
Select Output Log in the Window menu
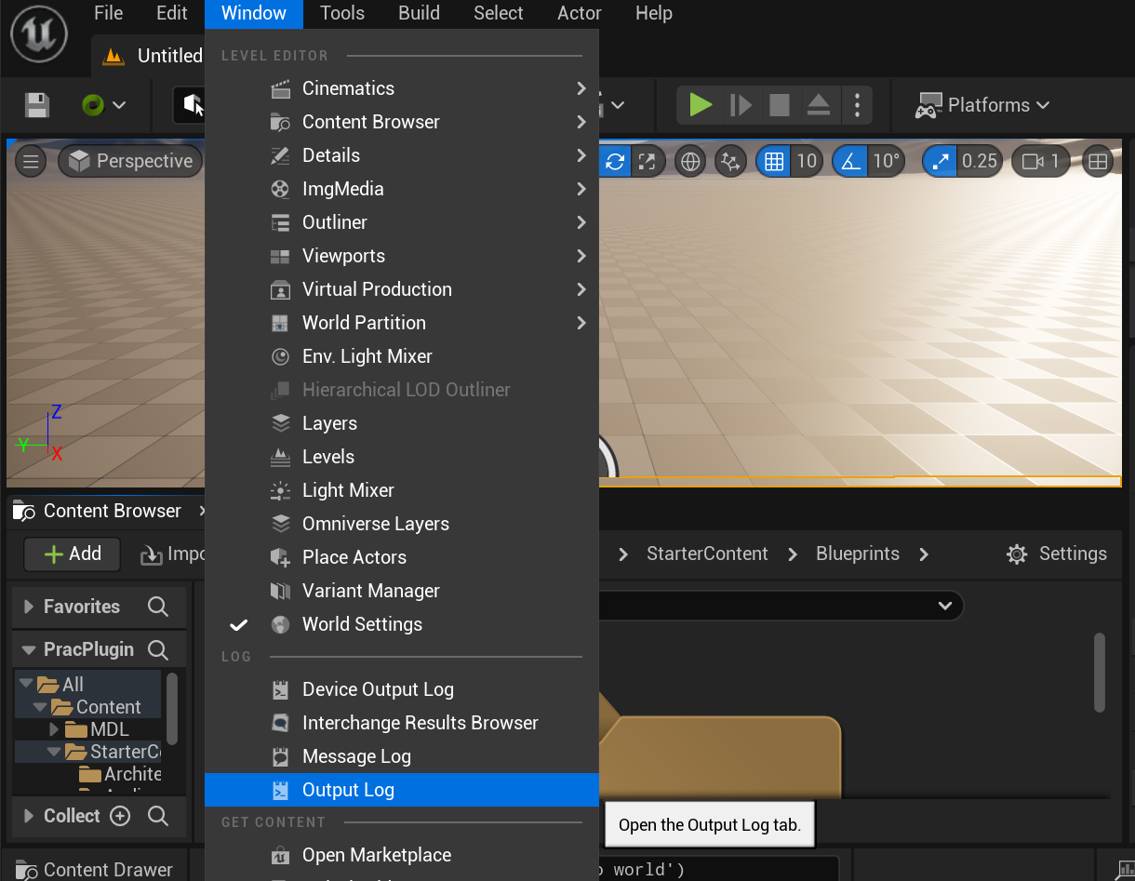(x=402, y=790)
